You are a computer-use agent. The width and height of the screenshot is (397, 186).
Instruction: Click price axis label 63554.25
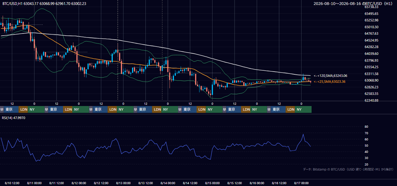pyautogui.click(x=372, y=67)
